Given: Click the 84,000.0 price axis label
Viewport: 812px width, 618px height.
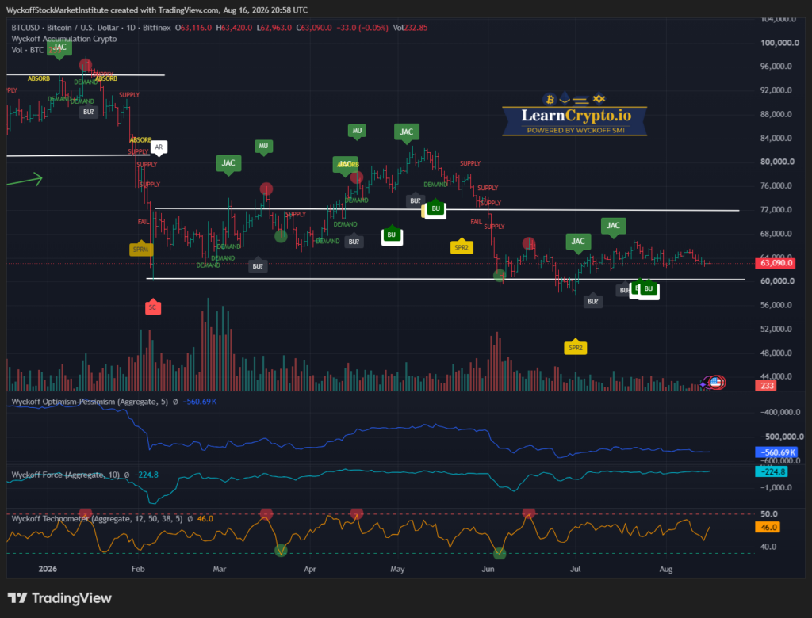Looking at the screenshot, I should pos(776,138).
